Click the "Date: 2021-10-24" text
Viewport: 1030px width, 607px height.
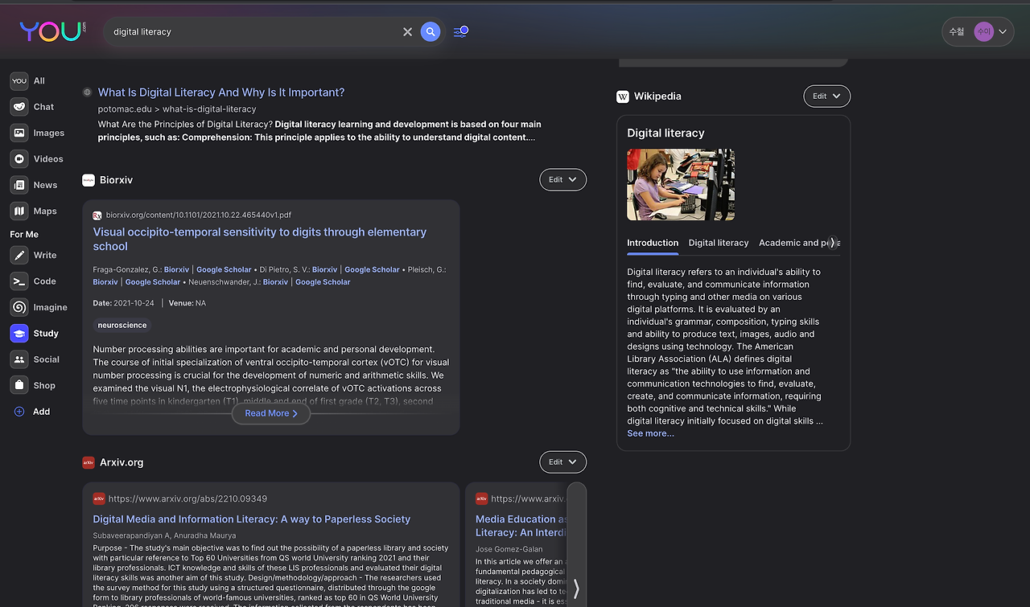pyautogui.click(x=125, y=303)
